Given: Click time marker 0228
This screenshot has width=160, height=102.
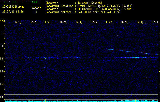Looking at the screenshot, I should [x=124, y=22].
